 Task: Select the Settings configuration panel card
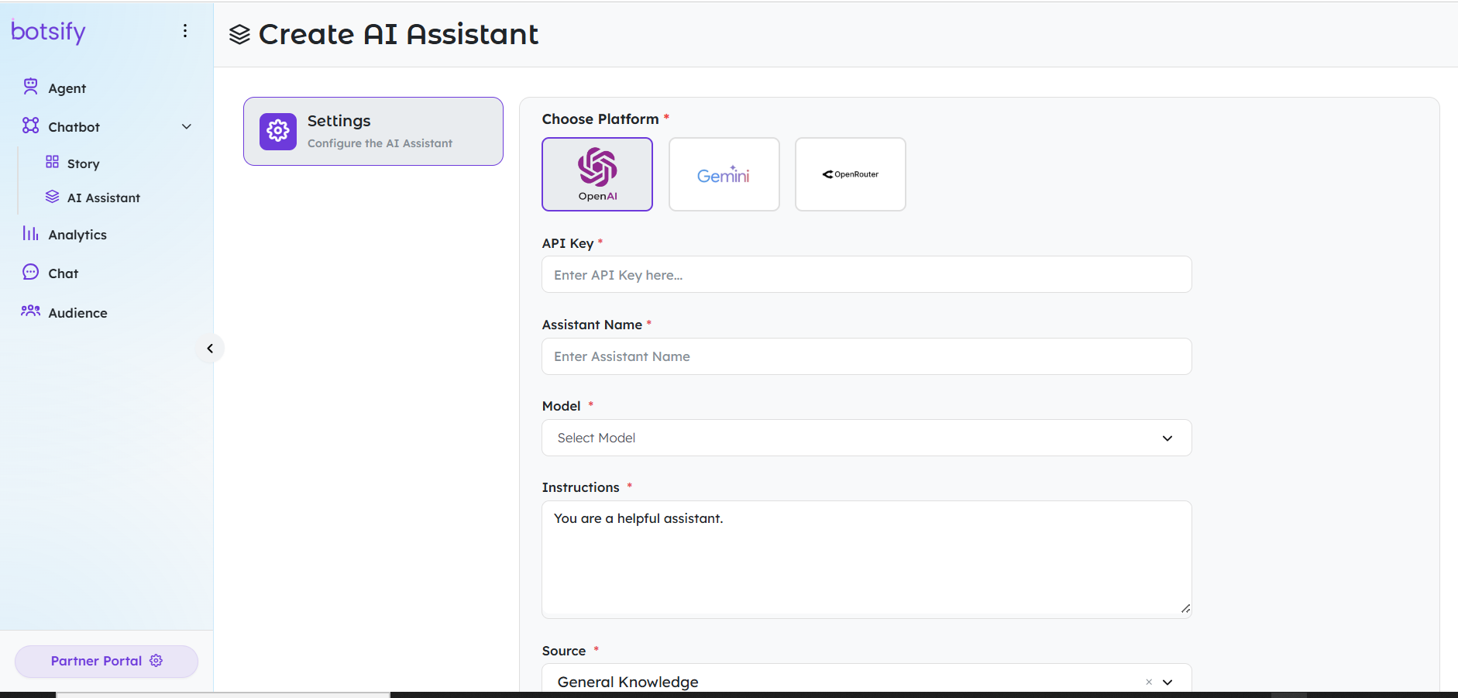(x=373, y=131)
